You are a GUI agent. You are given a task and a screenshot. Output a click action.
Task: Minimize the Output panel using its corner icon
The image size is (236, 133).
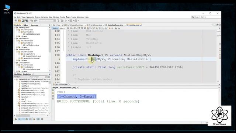(x=219, y=88)
